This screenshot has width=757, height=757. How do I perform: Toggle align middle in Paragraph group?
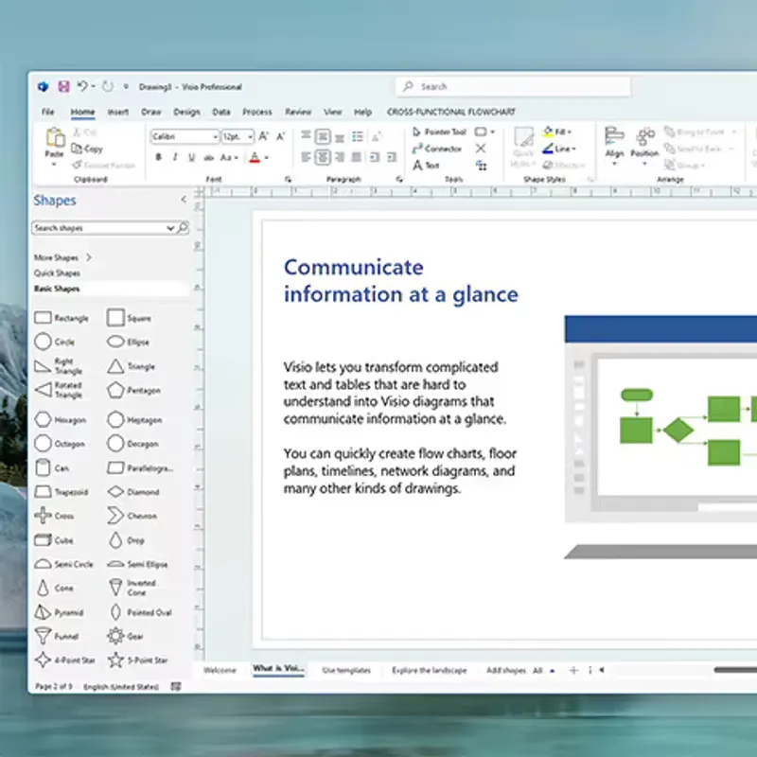click(x=323, y=136)
